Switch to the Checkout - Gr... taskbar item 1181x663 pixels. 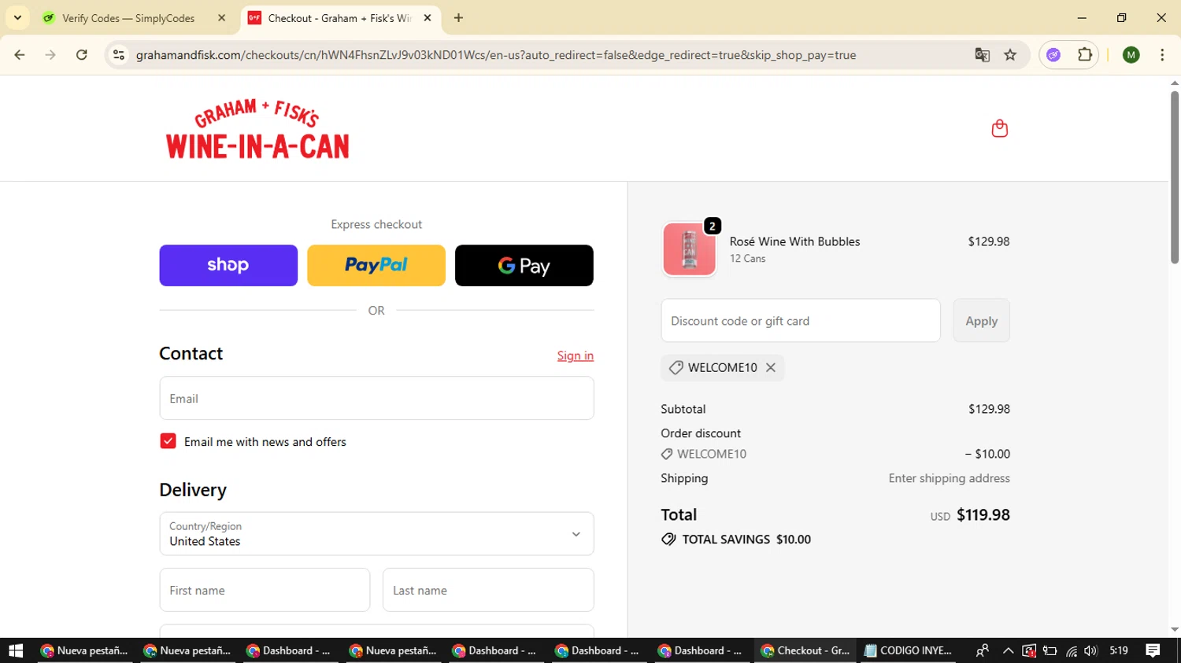coord(805,650)
